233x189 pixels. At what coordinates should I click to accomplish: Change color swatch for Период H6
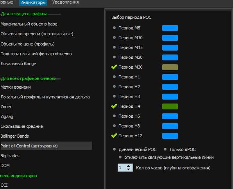[x=170, y=116]
